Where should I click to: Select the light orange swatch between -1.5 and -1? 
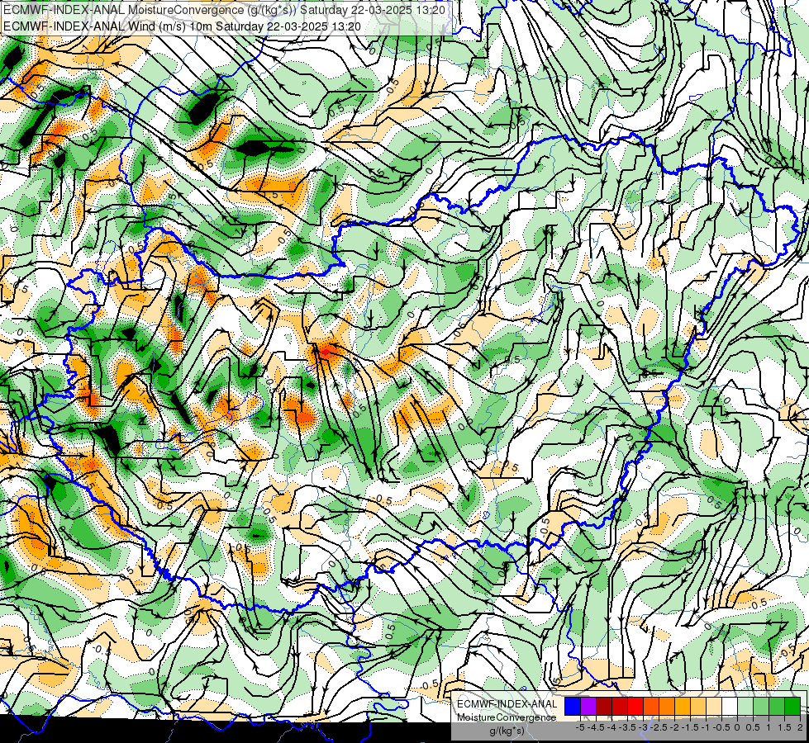pyautogui.click(x=698, y=707)
